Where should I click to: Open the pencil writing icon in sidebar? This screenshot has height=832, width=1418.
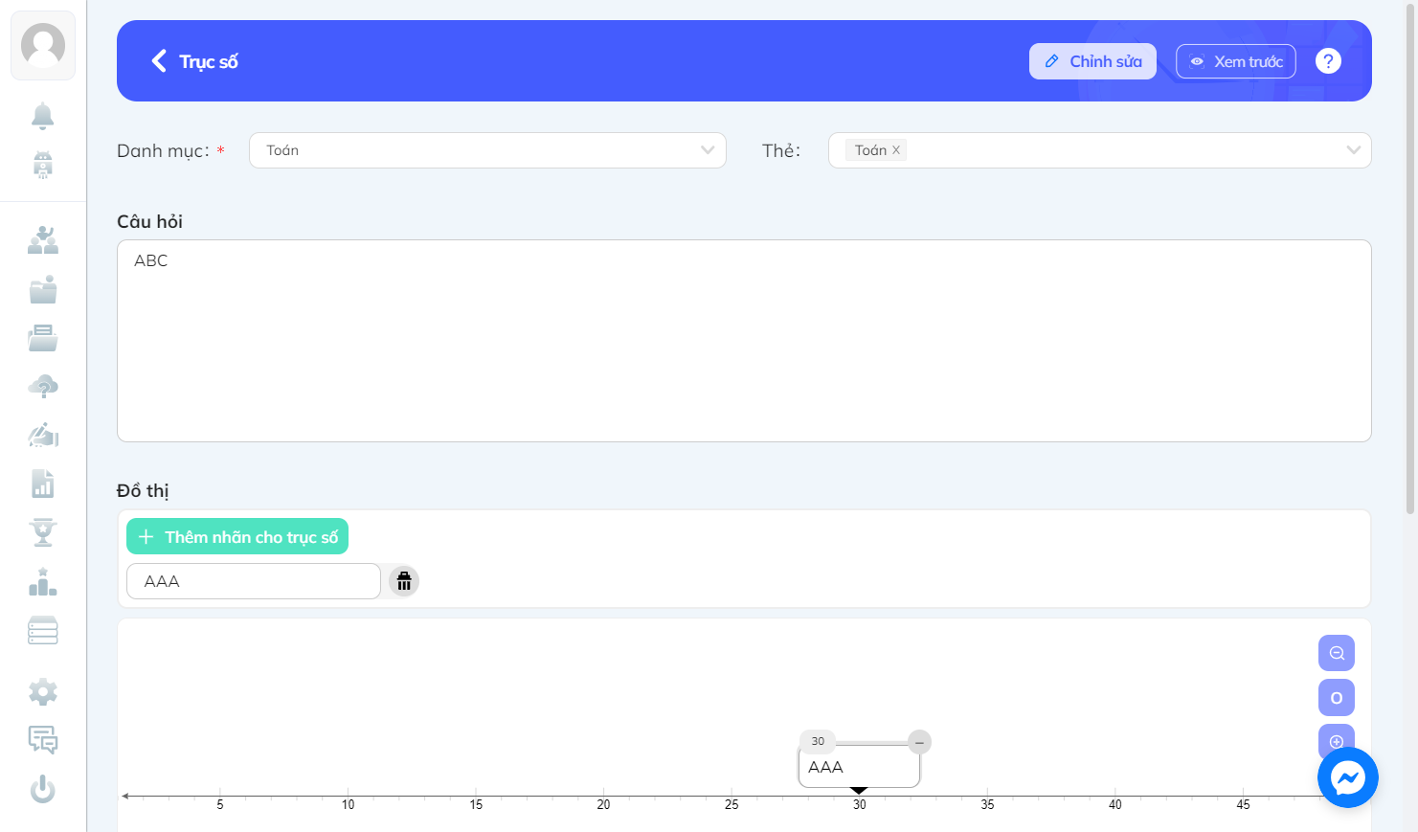(x=43, y=436)
